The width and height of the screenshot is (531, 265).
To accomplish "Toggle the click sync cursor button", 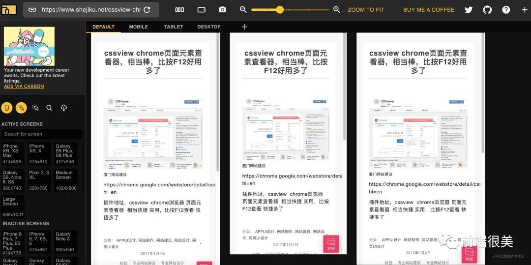I will click(x=21, y=108).
